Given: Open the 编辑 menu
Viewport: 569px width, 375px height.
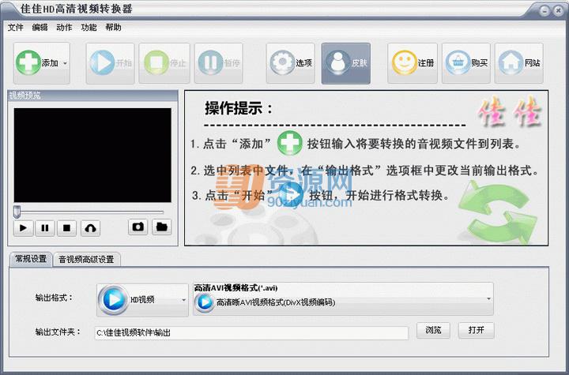Looking at the screenshot, I should coord(40,27).
